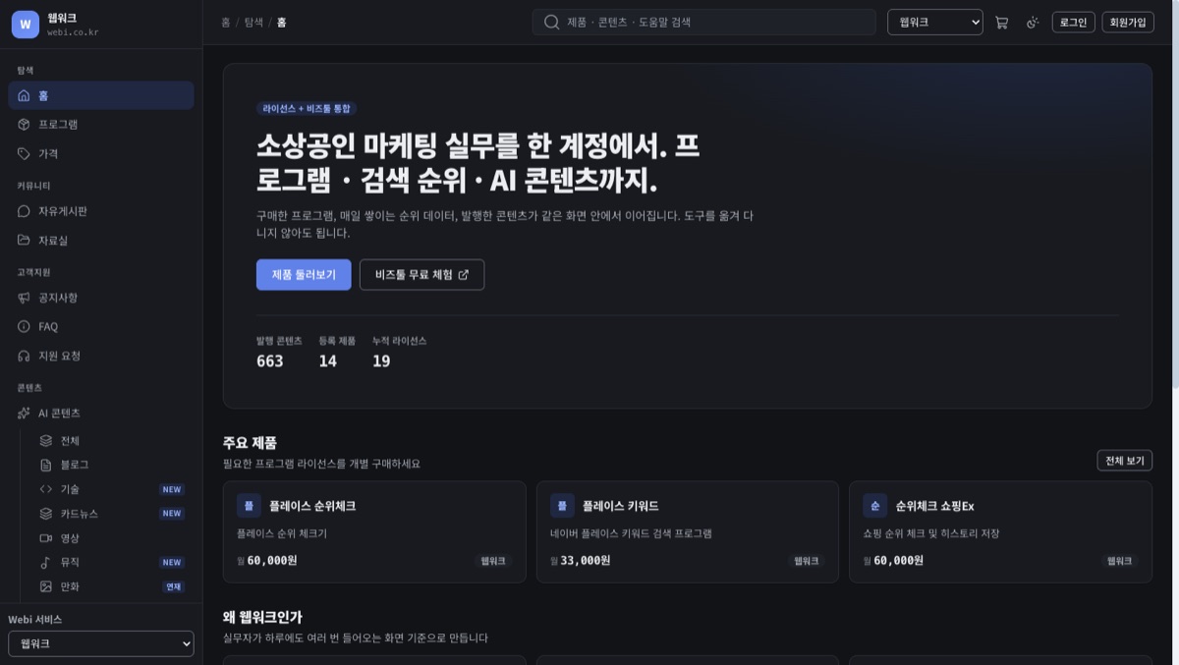
Task: Click the home icon beside 홈
Action: point(25,95)
